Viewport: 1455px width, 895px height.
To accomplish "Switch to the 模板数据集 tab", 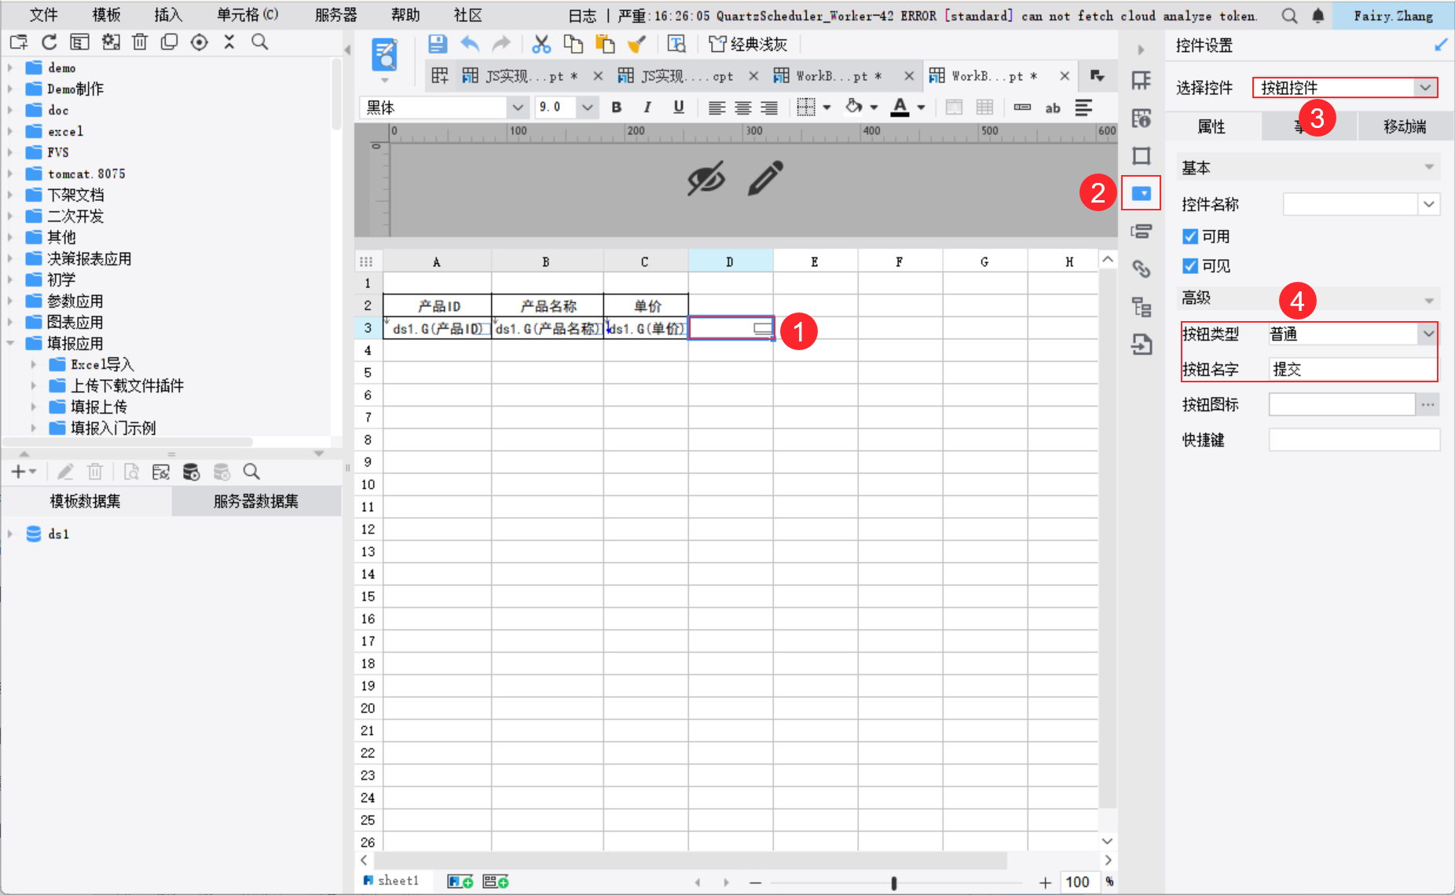I will coord(86,501).
